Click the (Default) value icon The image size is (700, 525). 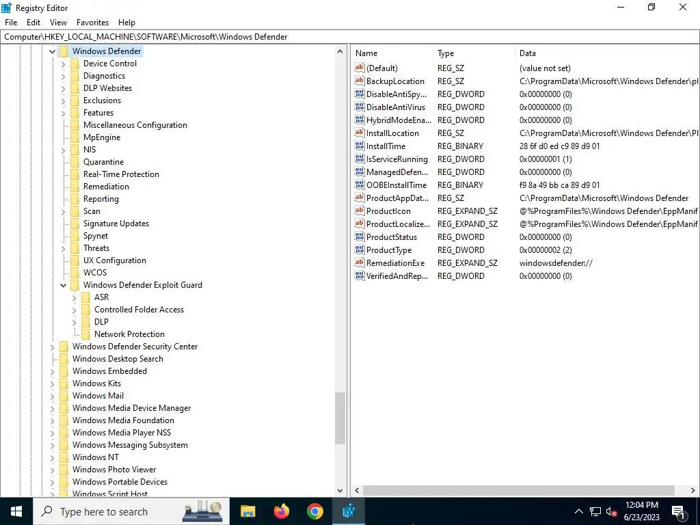coord(360,68)
